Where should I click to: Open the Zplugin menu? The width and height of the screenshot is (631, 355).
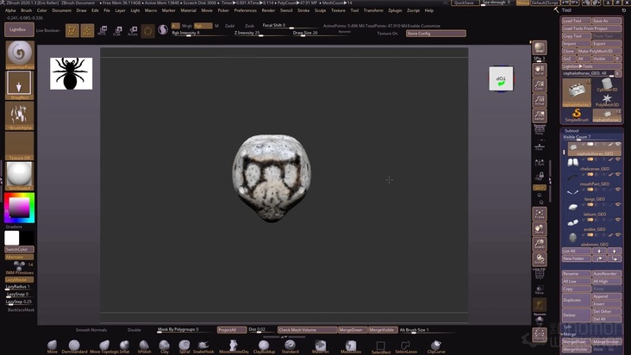click(x=395, y=10)
